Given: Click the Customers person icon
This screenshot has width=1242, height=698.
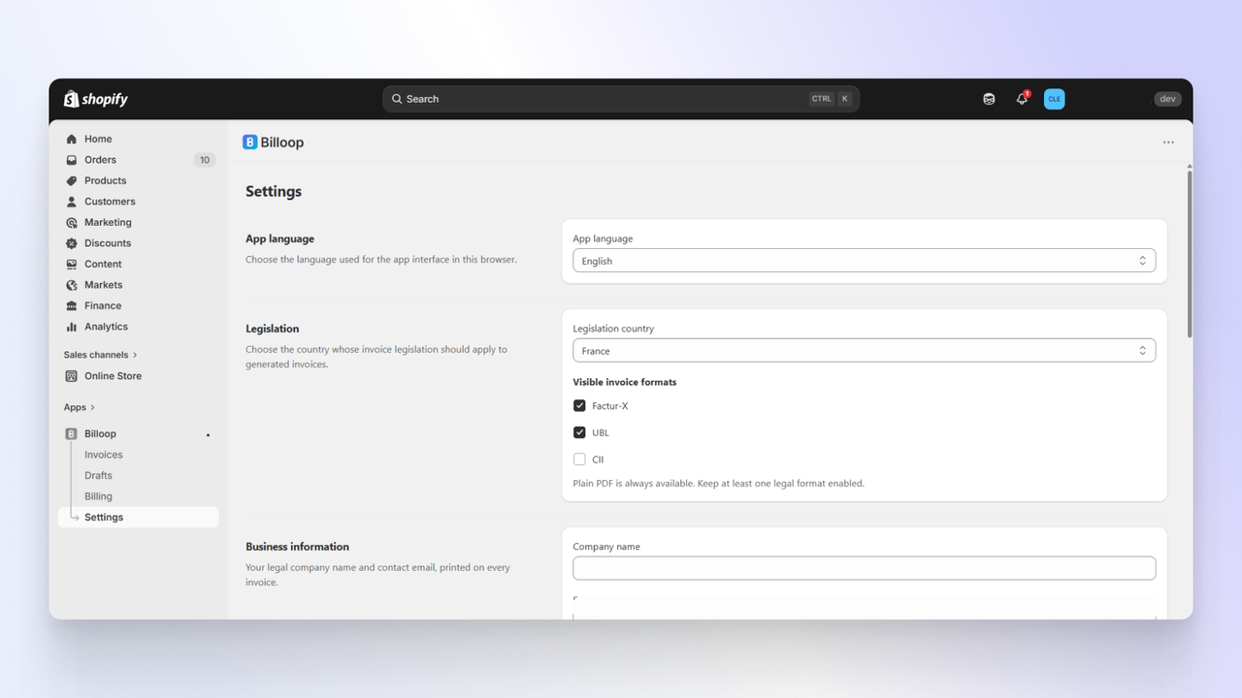Looking at the screenshot, I should (x=72, y=202).
